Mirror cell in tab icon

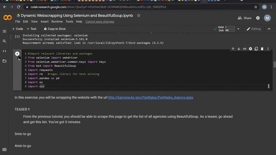(256, 49)
